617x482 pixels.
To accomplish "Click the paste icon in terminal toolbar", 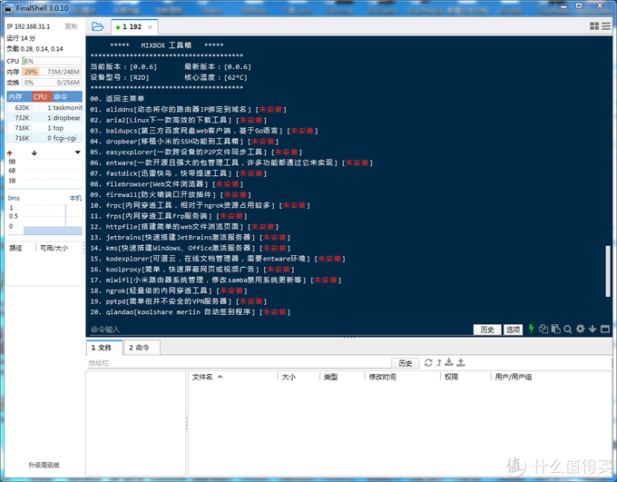I will 555,330.
